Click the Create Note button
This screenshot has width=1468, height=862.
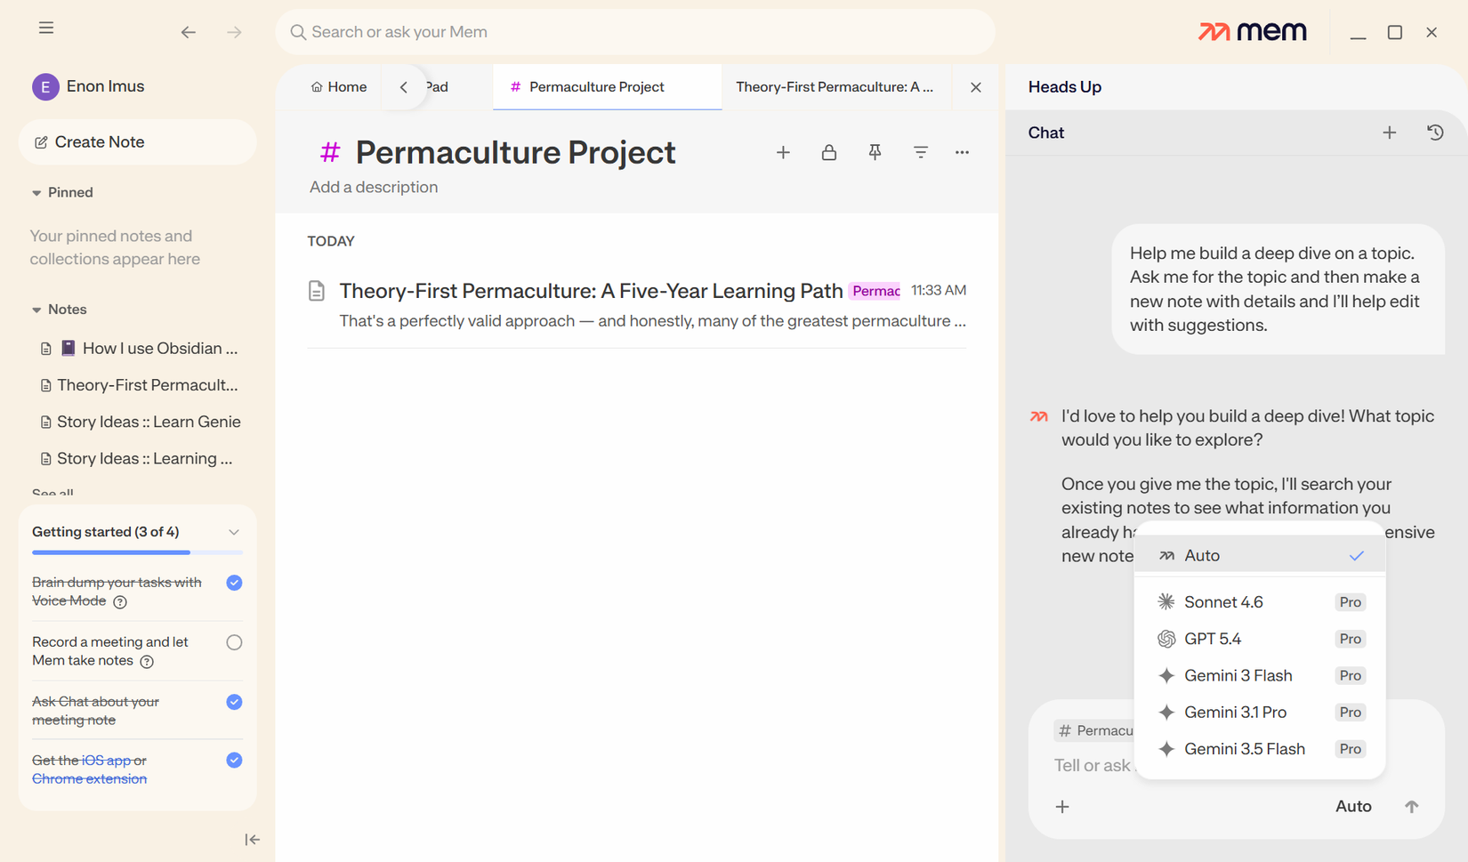click(x=138, y=142)
